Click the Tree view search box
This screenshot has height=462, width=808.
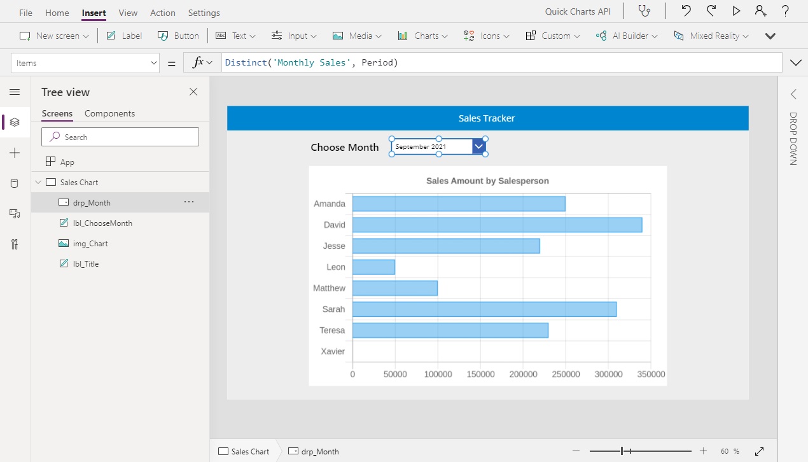click(120, 136)
